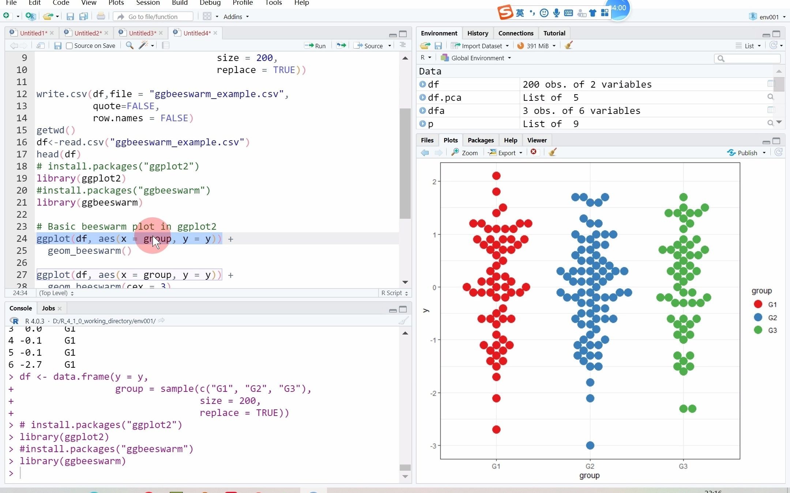Save the current document in editor toolbar
The height and width of the screenshot is (493, 790).
point(57,46)
